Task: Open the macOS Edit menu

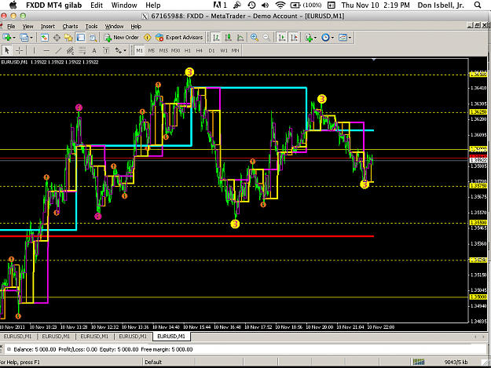Action: [x=97, y=5]
